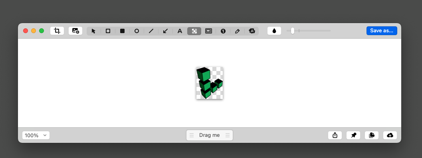Screen dimensions: 422x158
Task: Select the pencil freehand tool
Action: [238, 31]
